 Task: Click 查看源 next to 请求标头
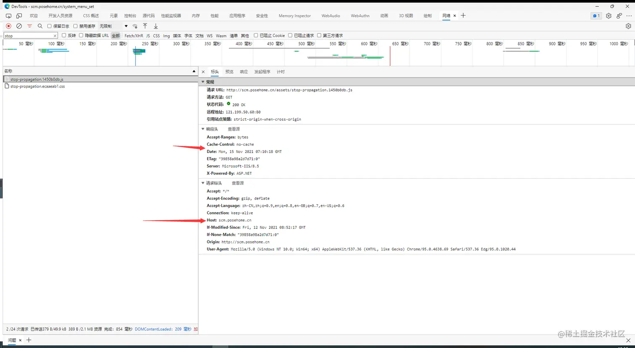coord(238,183)
